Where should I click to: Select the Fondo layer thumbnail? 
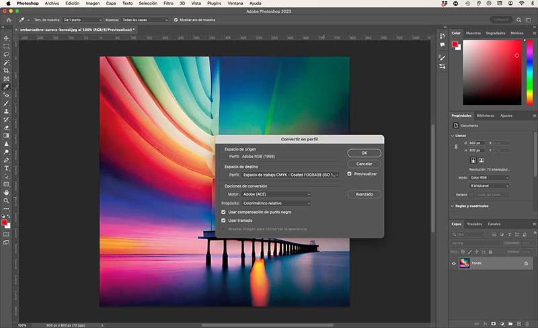point(465,263)
